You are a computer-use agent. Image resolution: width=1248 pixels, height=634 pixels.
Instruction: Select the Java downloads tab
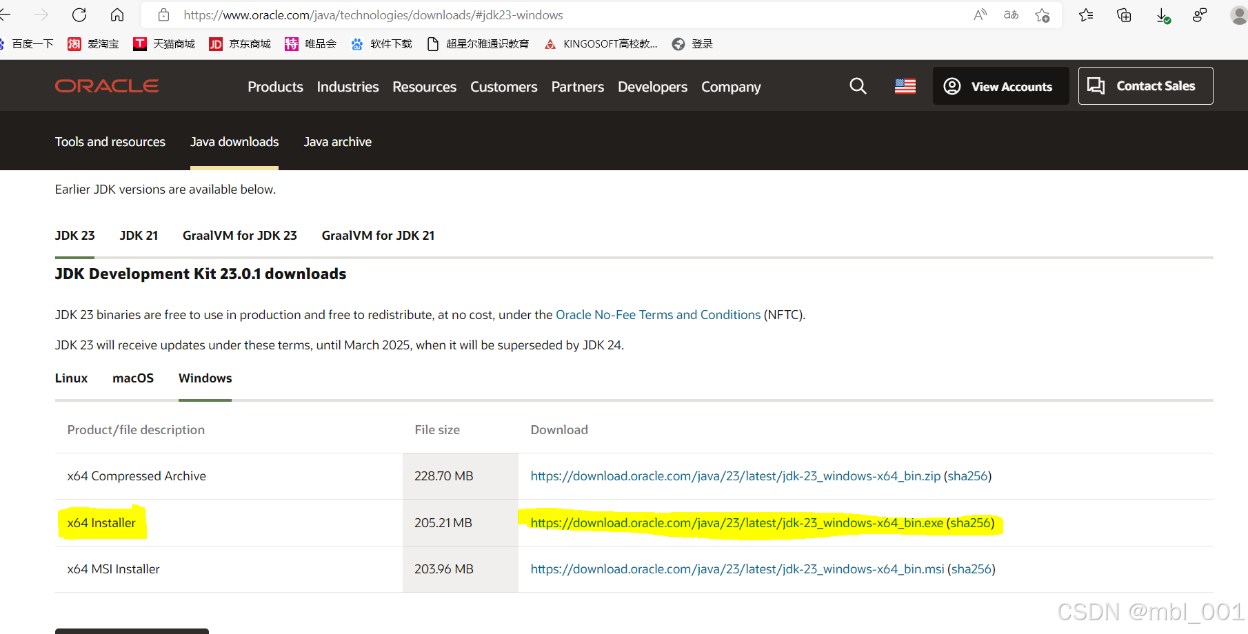tap(234, 142)
